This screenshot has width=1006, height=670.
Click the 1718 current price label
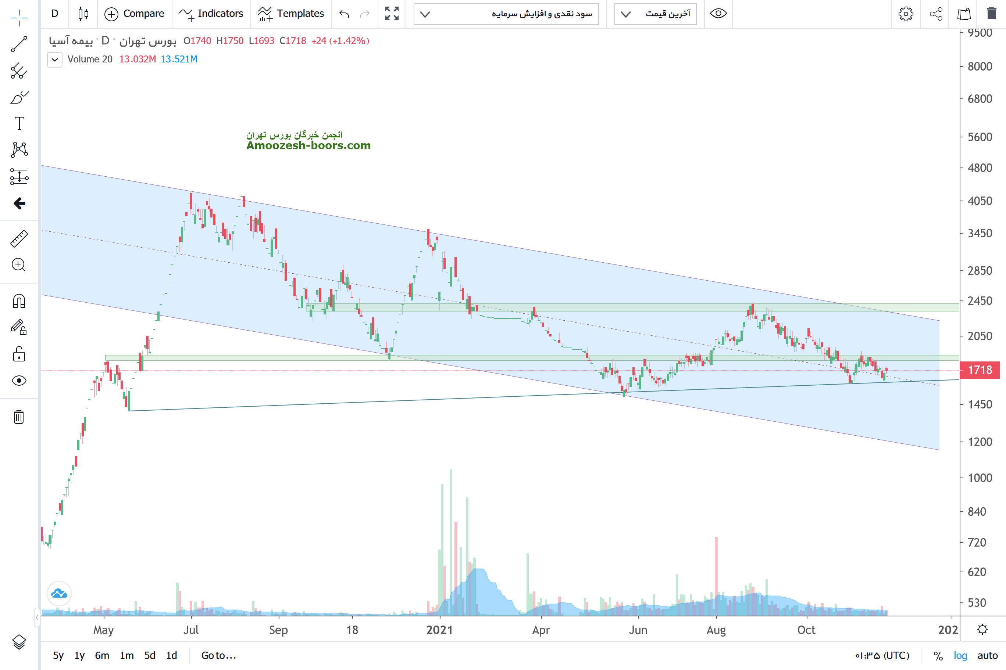point(980,370)
